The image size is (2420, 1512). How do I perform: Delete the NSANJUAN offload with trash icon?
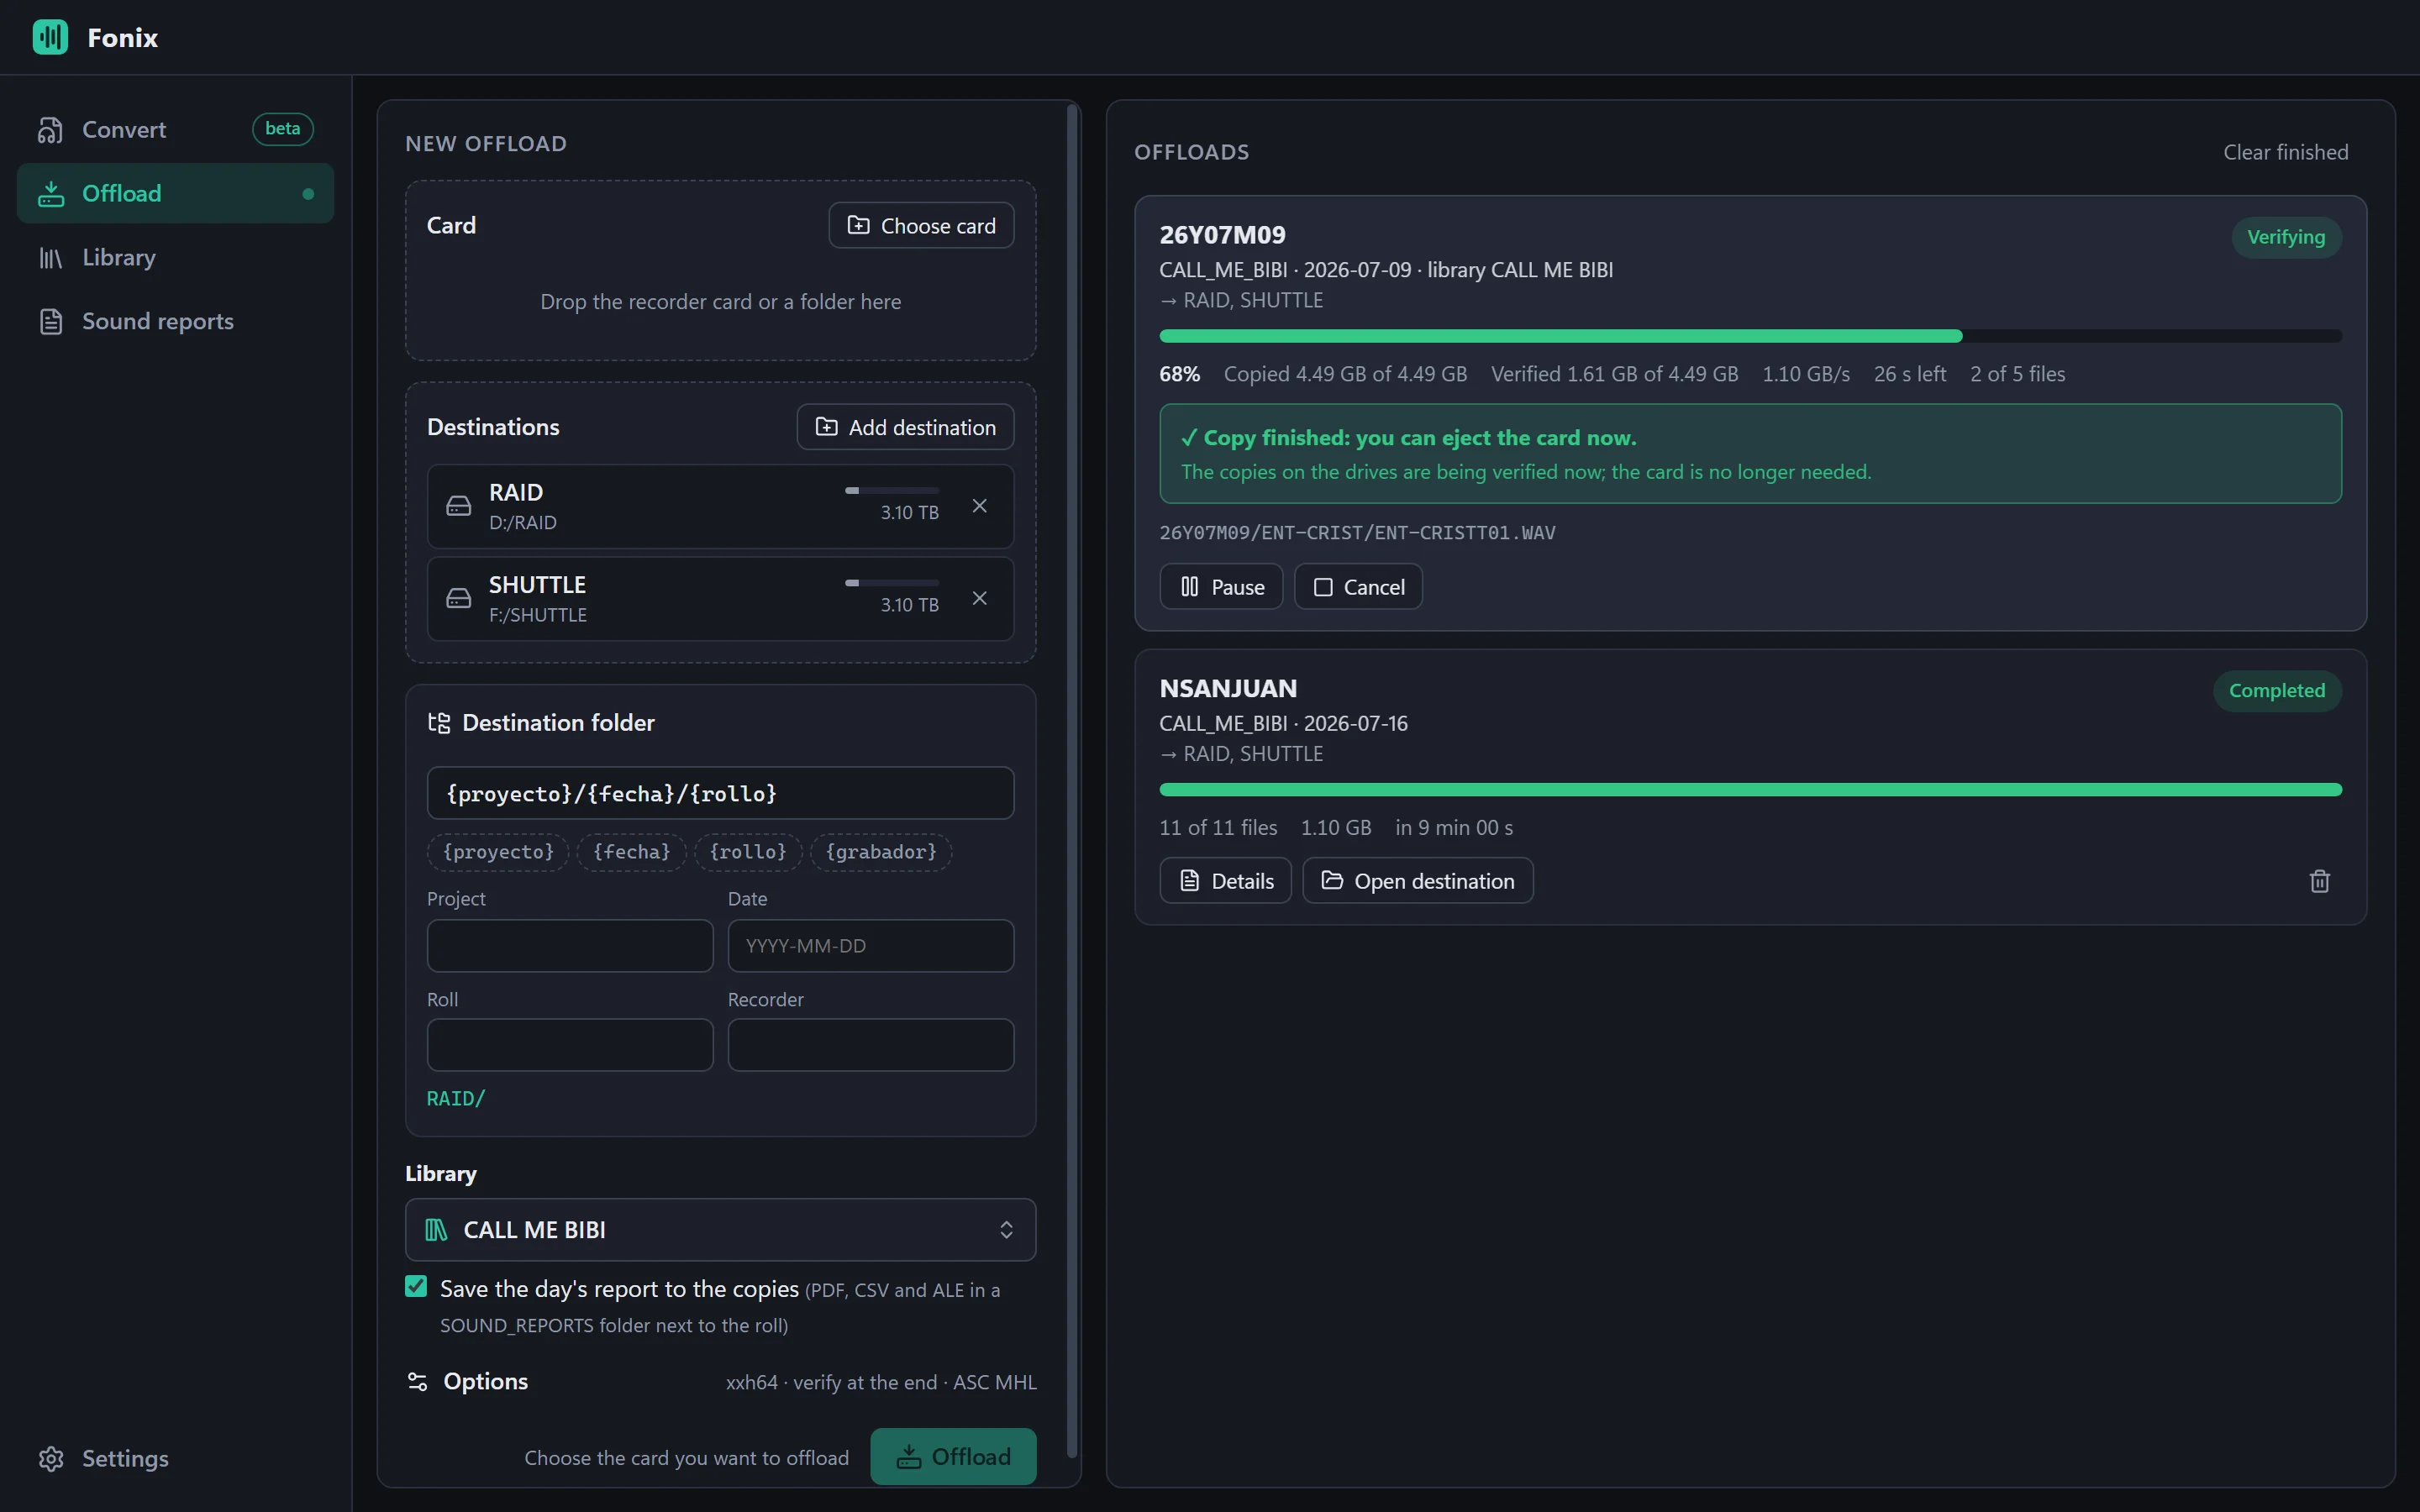(2319, 881)
